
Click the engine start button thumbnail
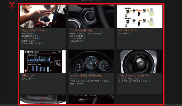pos(91,17)
